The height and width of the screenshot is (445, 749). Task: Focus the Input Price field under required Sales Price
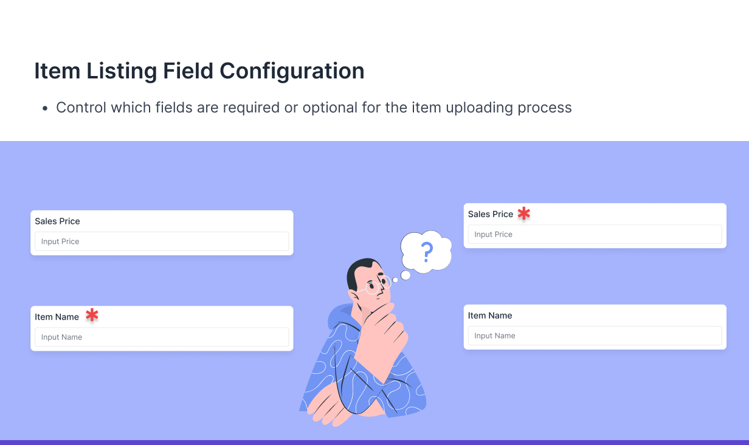(595, 234)
